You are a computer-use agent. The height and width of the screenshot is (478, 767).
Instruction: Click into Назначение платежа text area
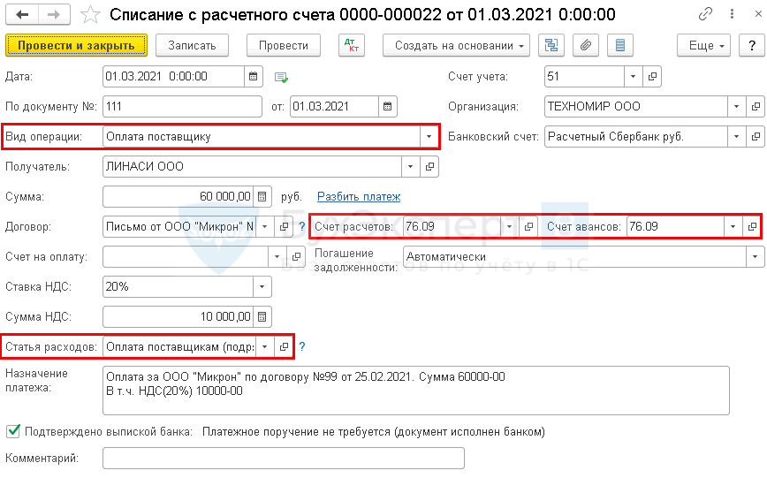pyautogui.click(x=416, y=391)
